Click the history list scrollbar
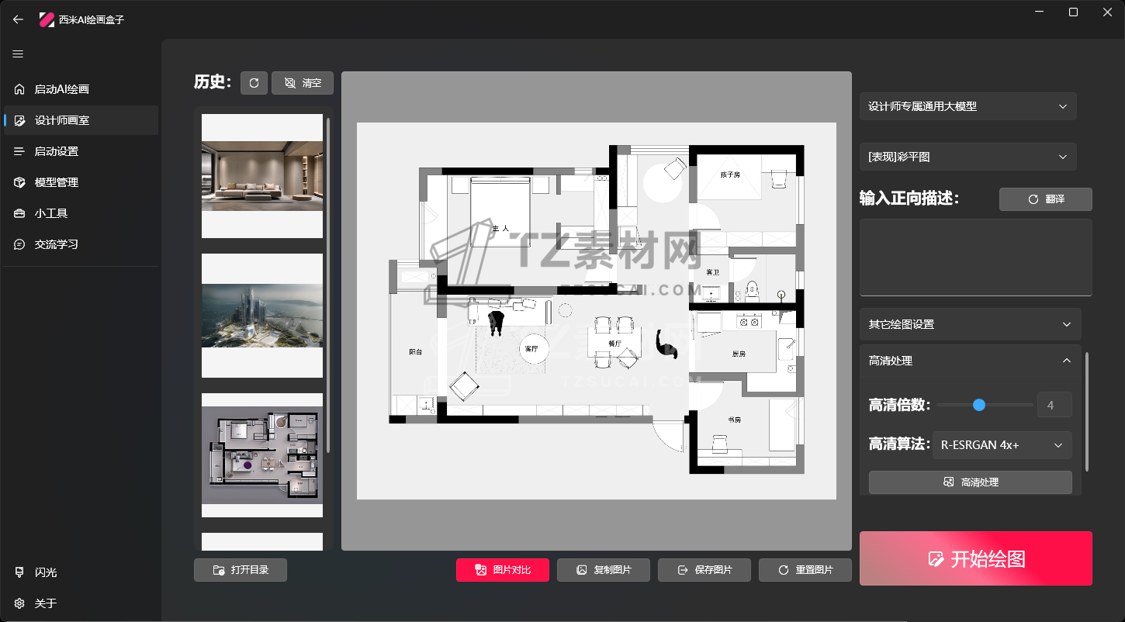Screen dimensions: 1125x622 coord(329,285)
